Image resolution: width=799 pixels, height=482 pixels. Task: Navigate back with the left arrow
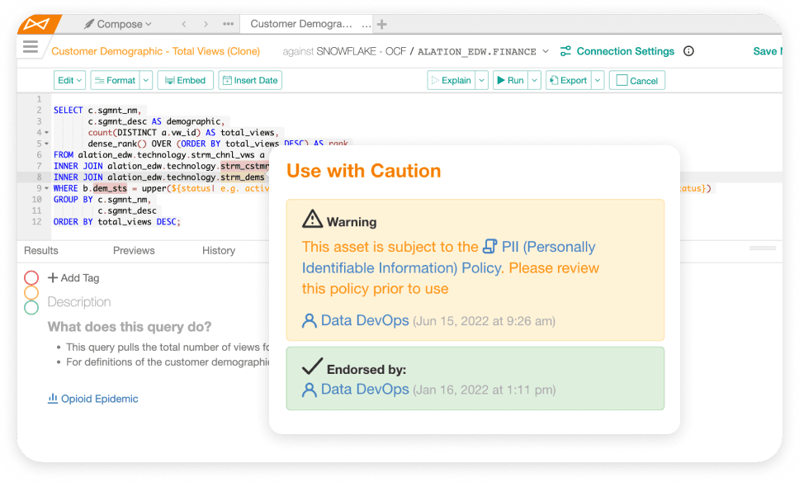[x=184, y=24]
